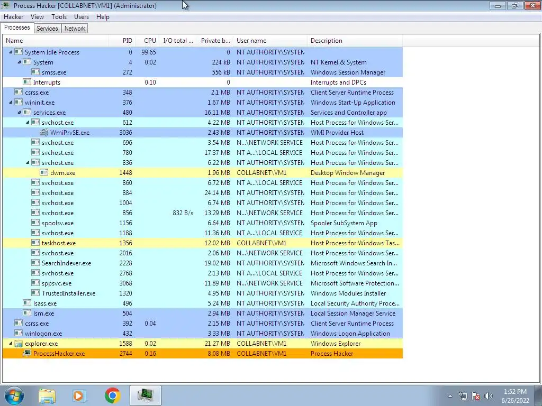This screenshot has height=406, width=542.
Task: Click the taskhost.exe process icon
Action: click(35, 243)
